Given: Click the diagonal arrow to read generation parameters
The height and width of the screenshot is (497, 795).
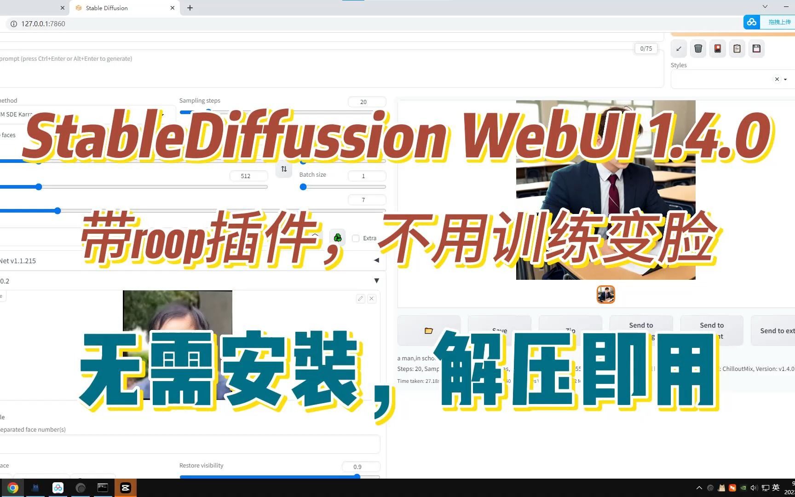Looking at the screenshot, I should tap(679, 48).
